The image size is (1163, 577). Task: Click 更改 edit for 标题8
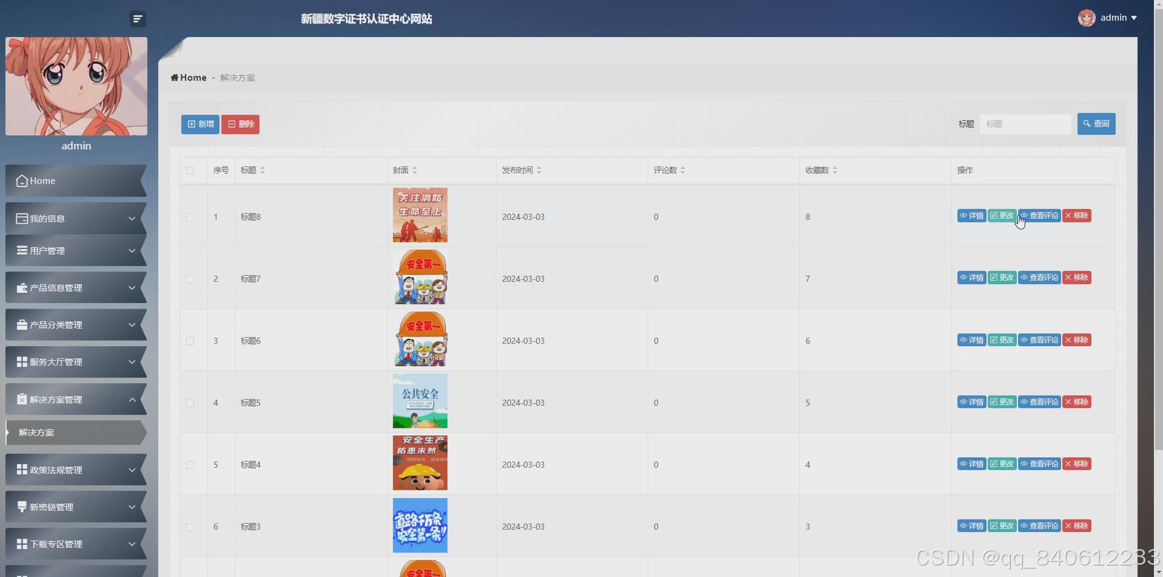[x=1002, y=216]
